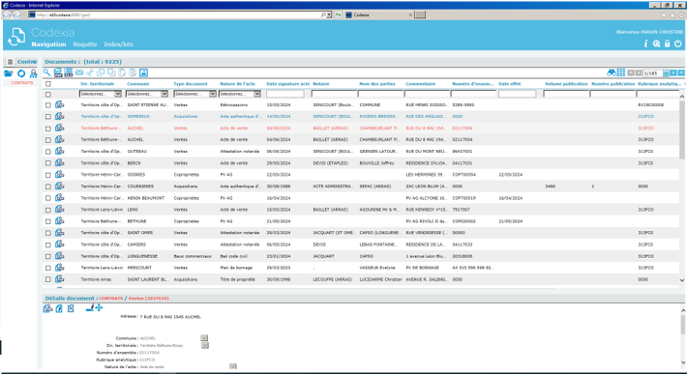Click the delete document icon in details toolbar

pos(71,308)
